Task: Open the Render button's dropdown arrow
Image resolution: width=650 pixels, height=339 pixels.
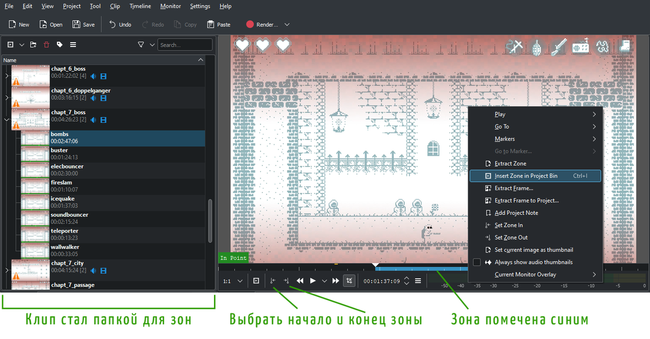Action: tap(287, 24)
